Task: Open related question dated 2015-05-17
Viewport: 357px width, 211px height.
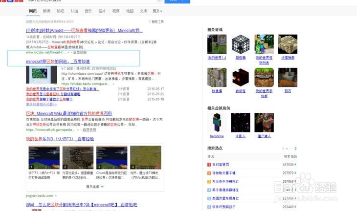Action: tap(63, 89)
